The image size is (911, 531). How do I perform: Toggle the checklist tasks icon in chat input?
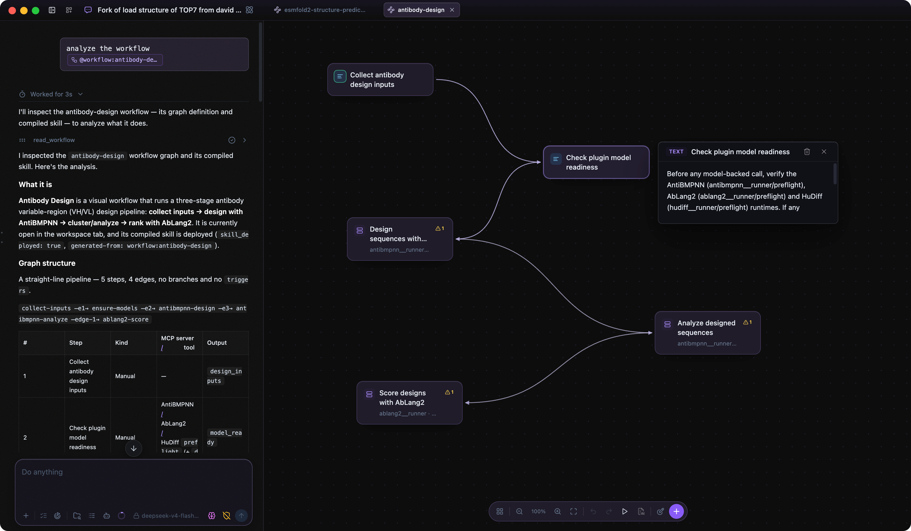(44, 516)
